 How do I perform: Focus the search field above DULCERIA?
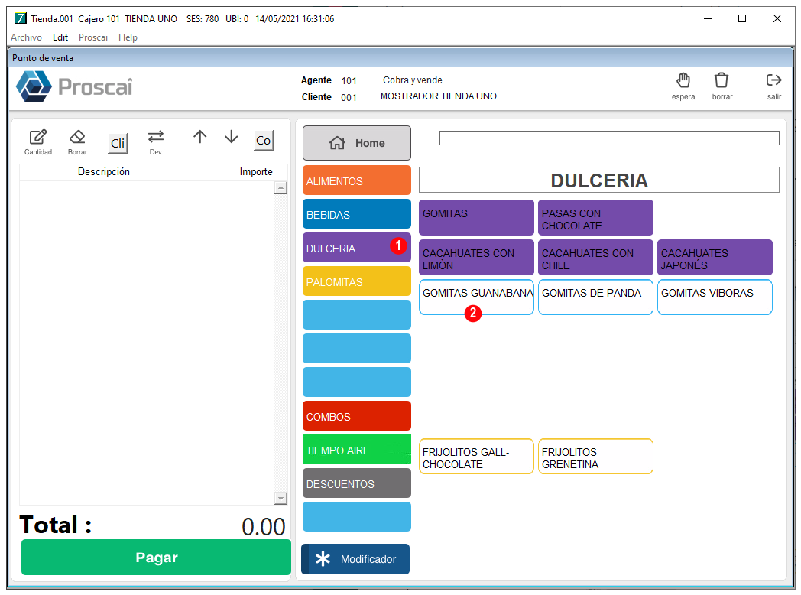pos(609,138)
